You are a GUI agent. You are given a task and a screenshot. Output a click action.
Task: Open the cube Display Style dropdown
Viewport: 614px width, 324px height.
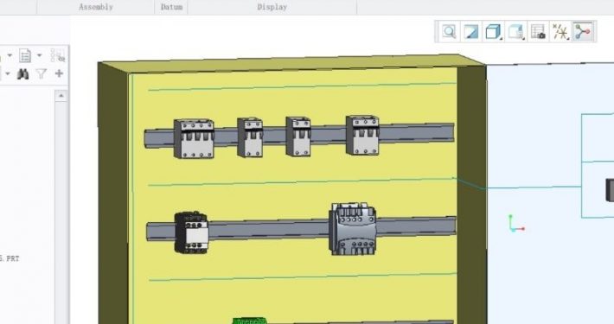point(494,32)
